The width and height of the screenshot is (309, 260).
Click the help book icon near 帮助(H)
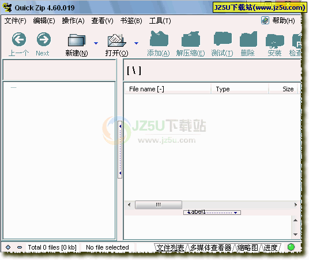[265, 20]
